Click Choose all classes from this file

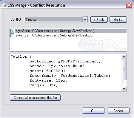(x=35, y=98)
